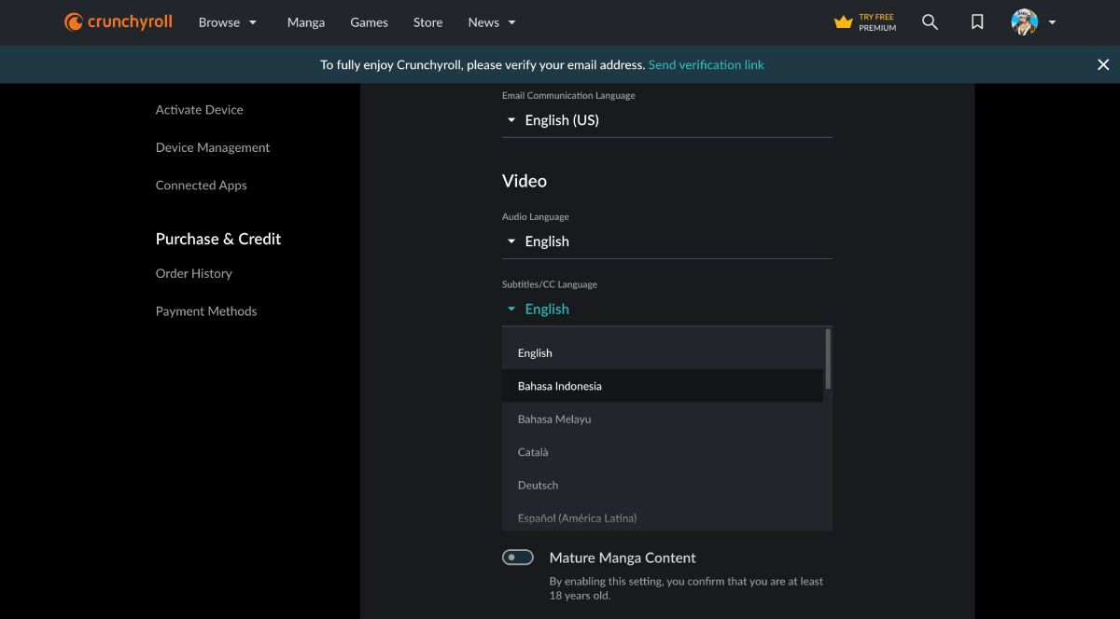Pick Català in the language list
The height and width of the screenshot is (619, 1120).
point(534,452)
